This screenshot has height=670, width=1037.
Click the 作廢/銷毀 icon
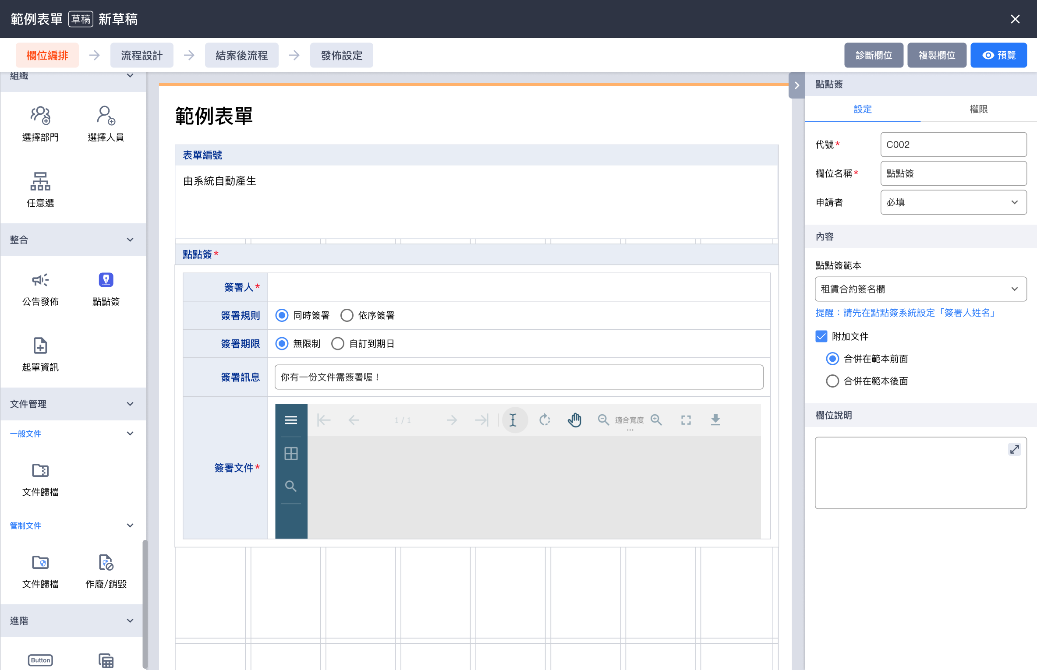coord(106,563)
